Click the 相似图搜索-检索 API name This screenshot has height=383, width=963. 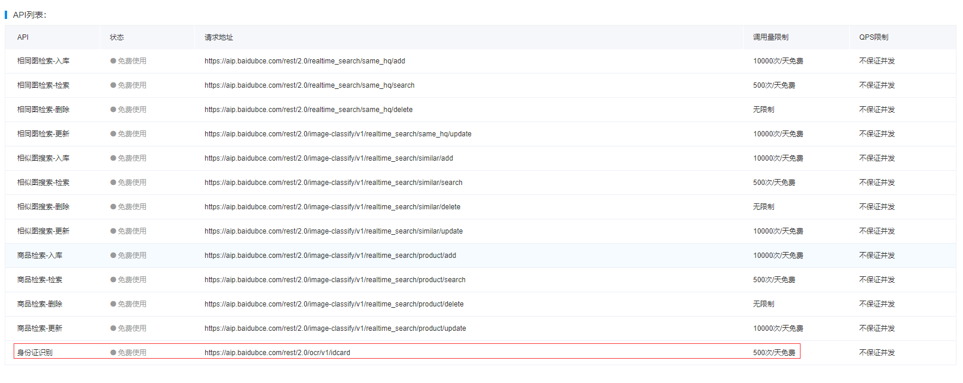pos(43,183)
